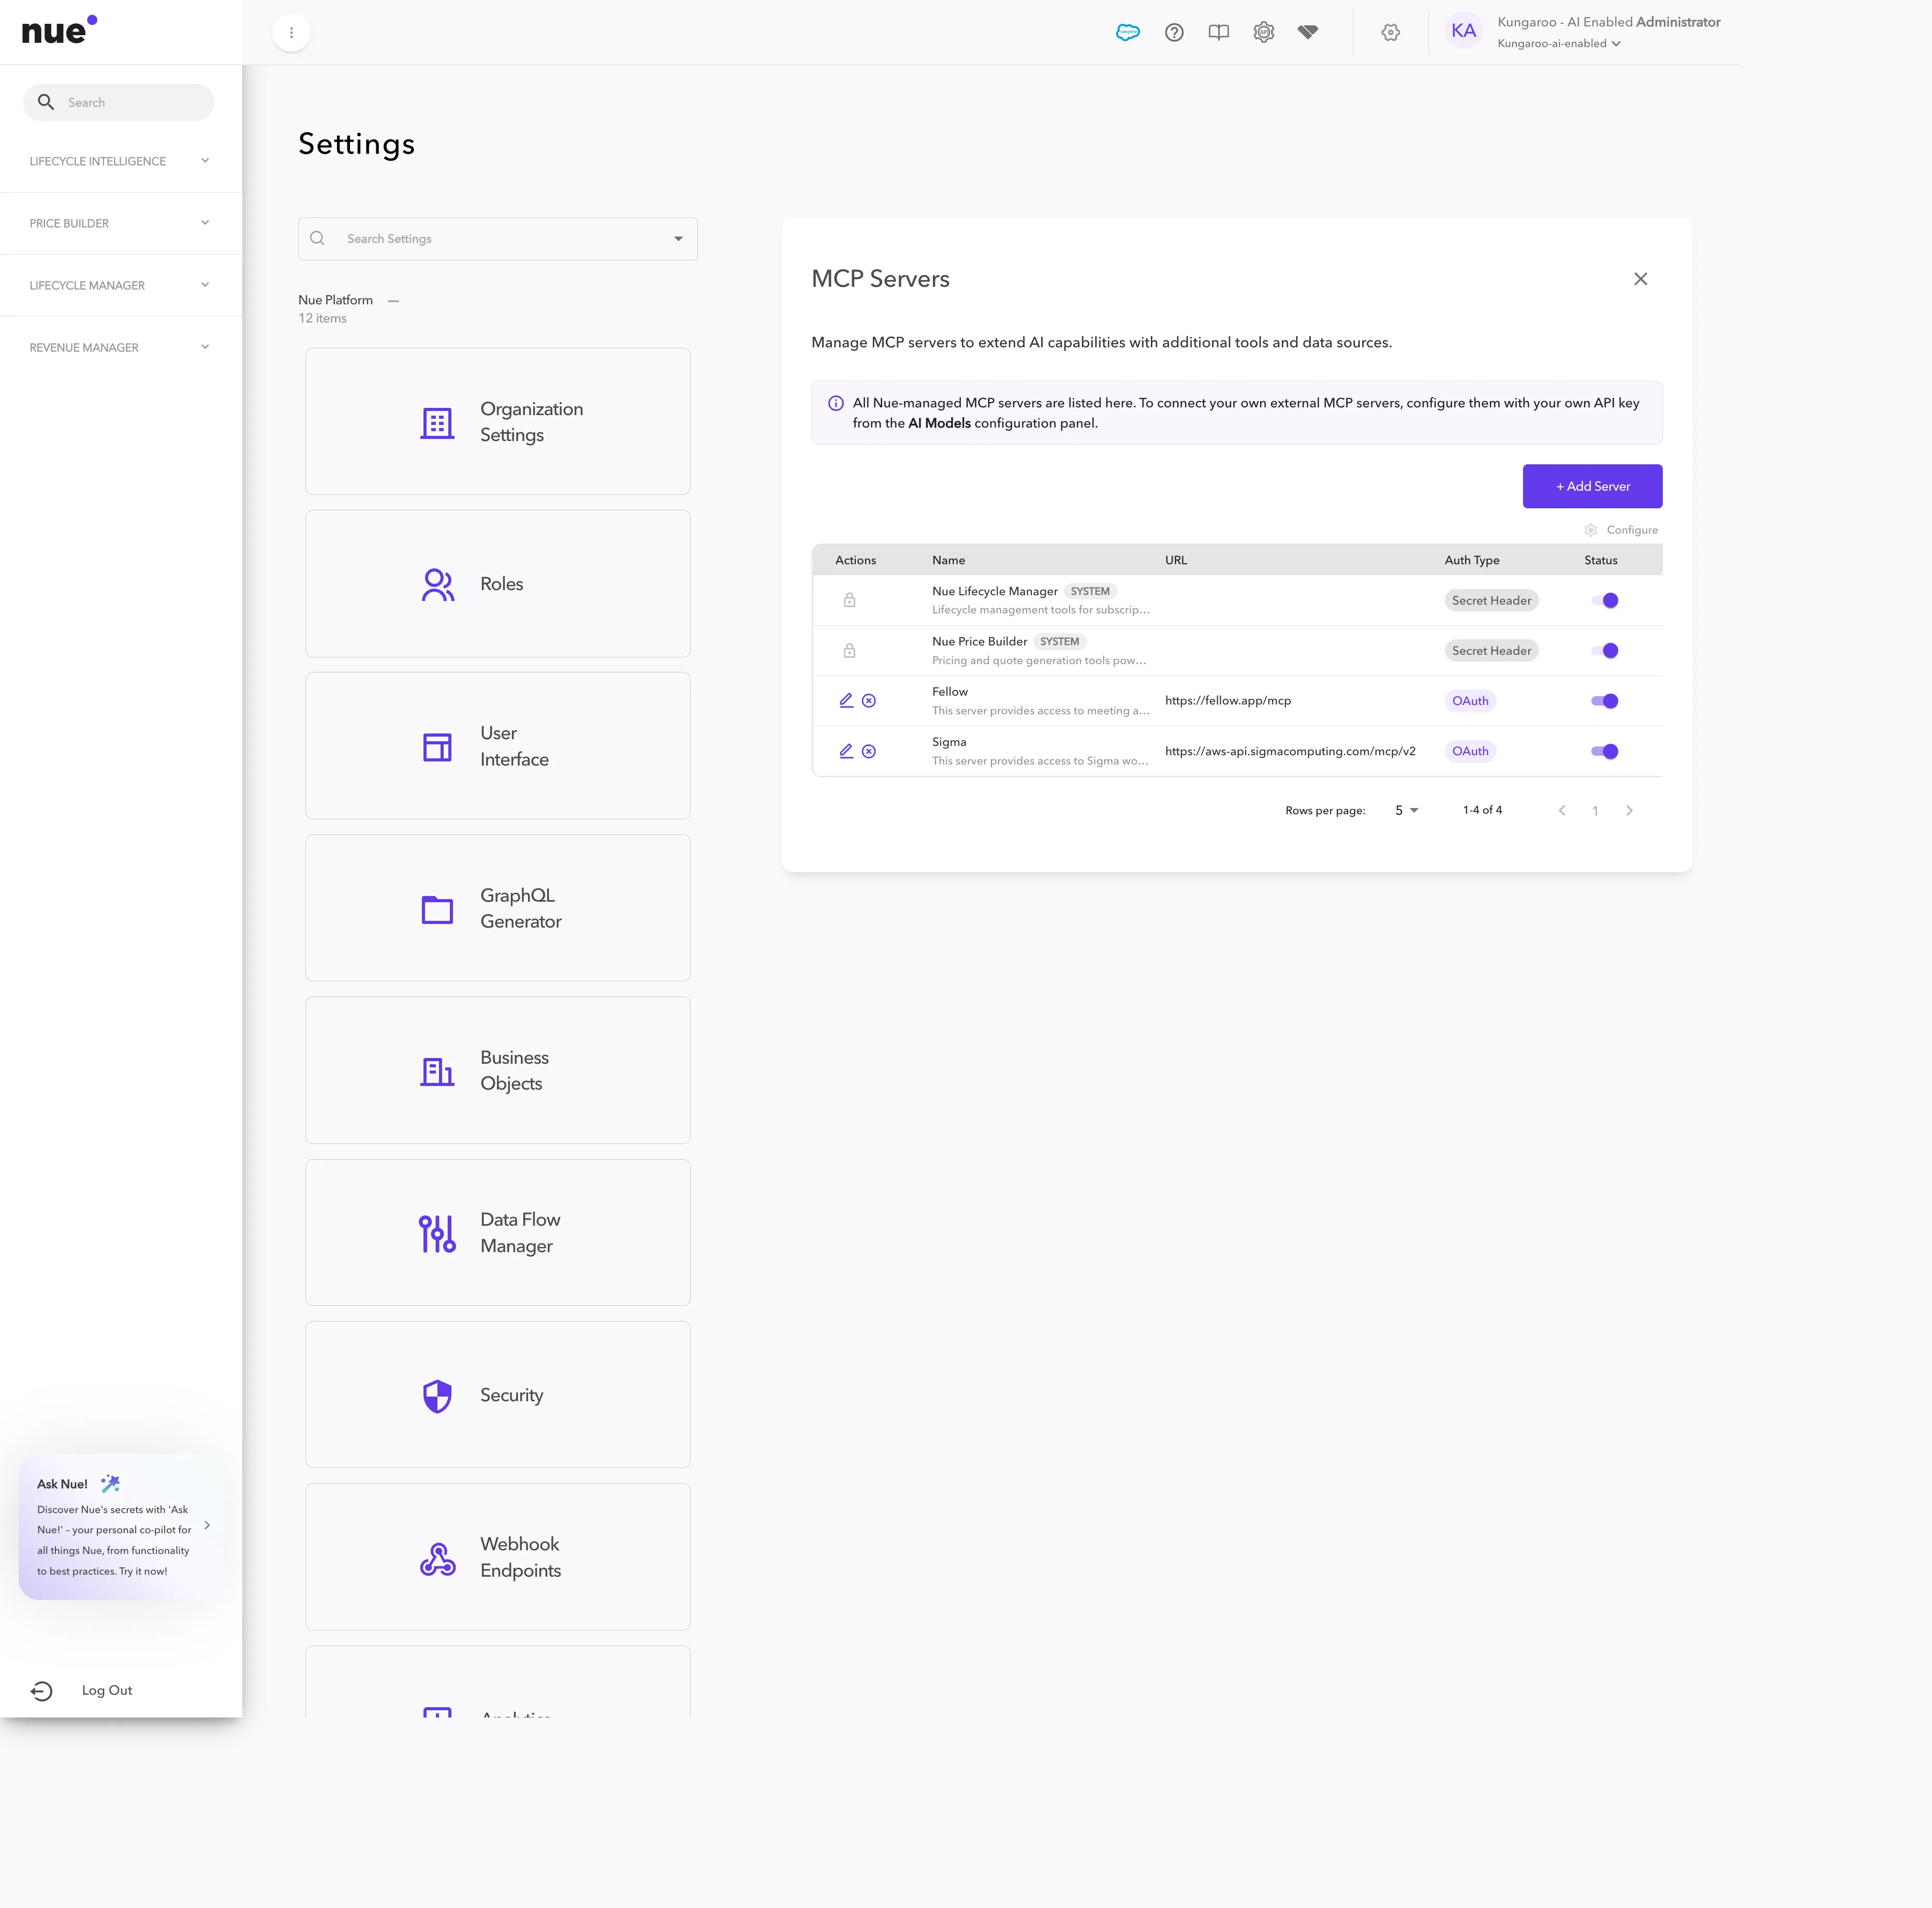Screen dimensions: 1932x1908
Task: Open the help question mark icon
Action: (x=1174, y=32)
